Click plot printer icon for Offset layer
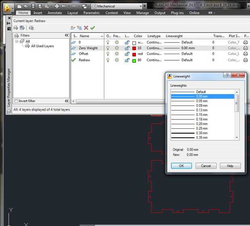Viewport: 250px width, 226px height. (246, 54)
